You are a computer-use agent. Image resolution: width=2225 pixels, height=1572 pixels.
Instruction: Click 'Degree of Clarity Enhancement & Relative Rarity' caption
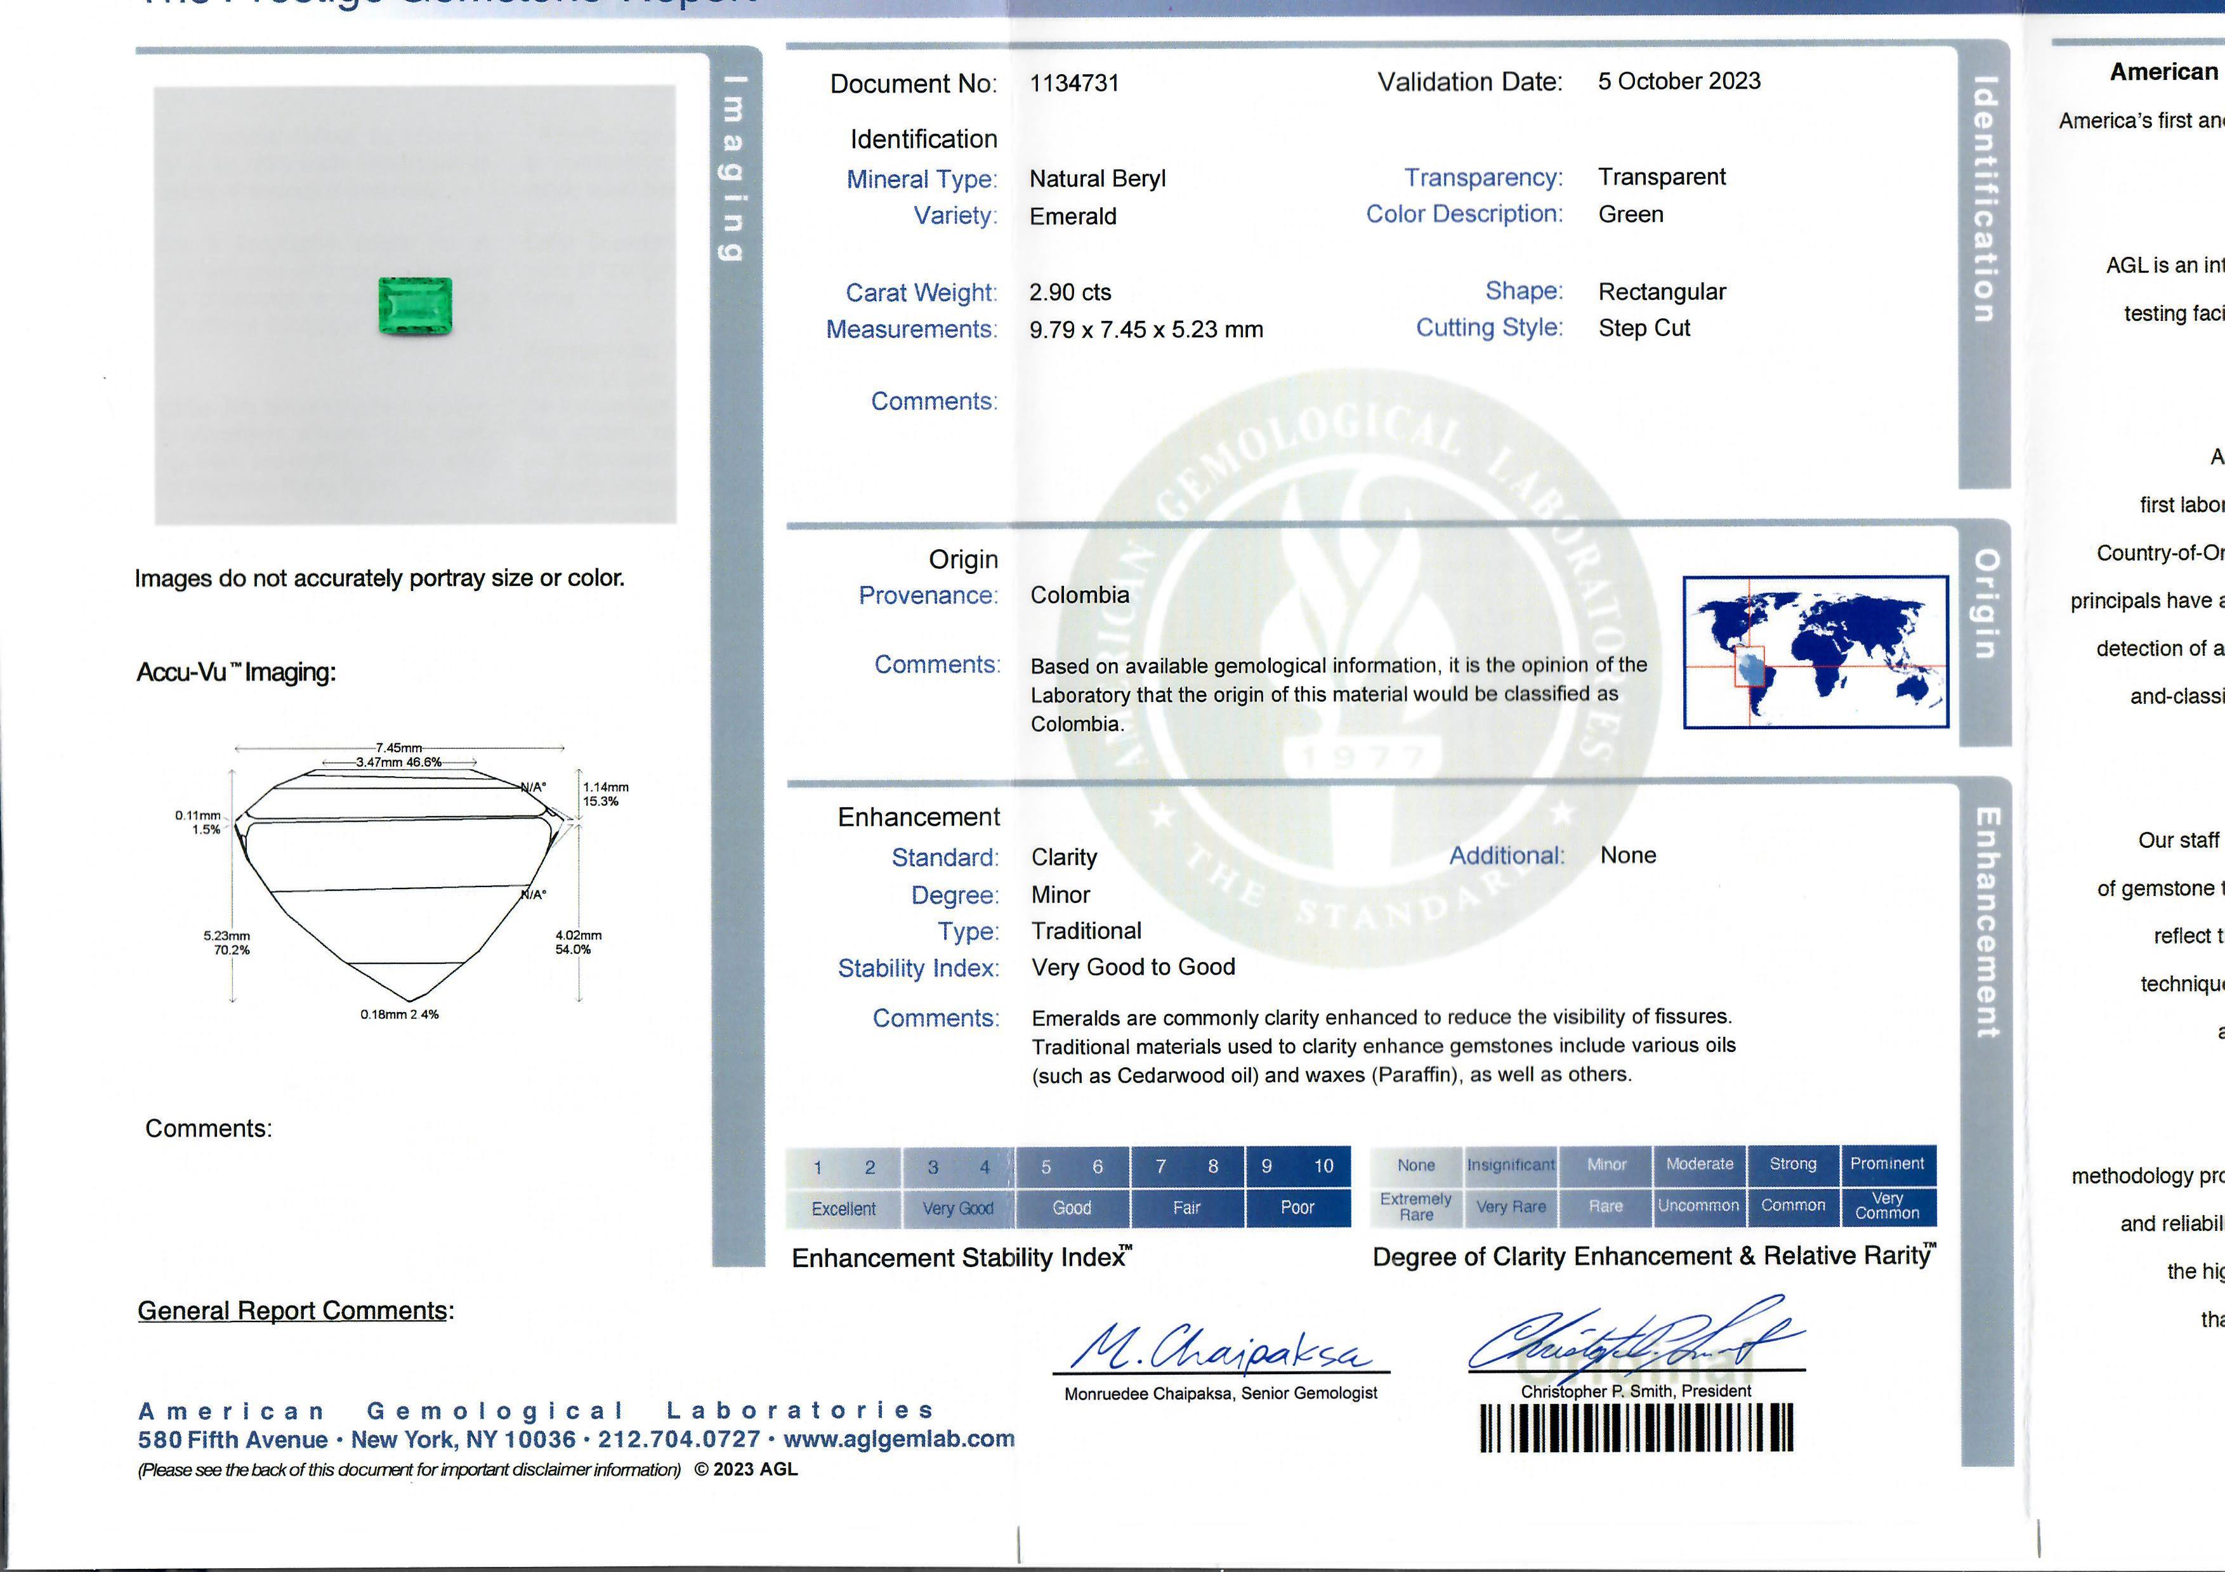click(x=1654, y=1256)
